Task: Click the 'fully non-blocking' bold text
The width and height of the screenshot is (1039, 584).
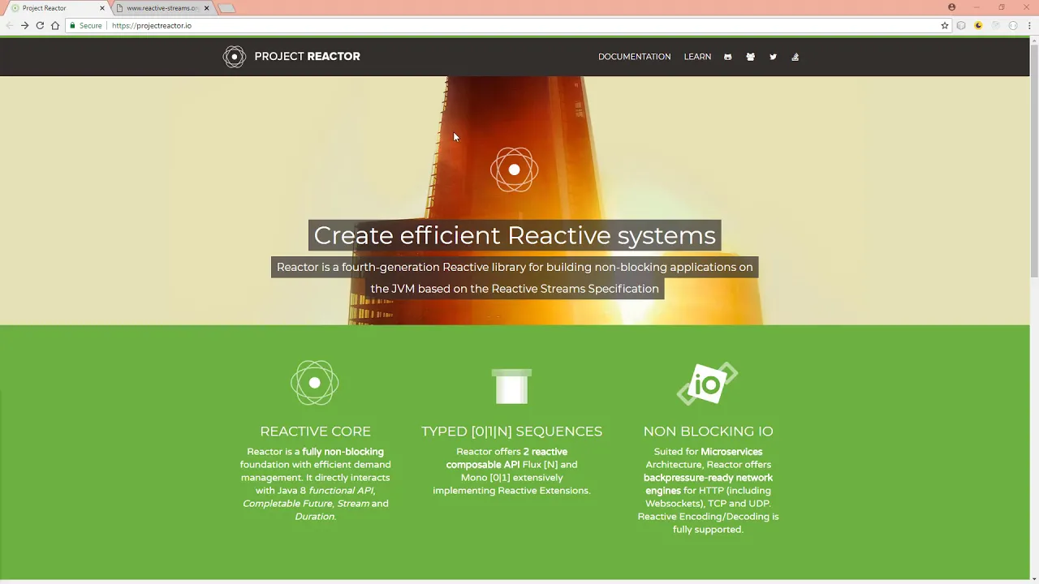Action: [343, 452]
